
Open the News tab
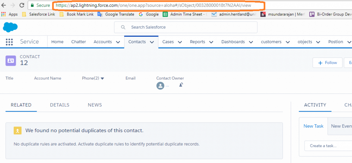pos(95,105)
